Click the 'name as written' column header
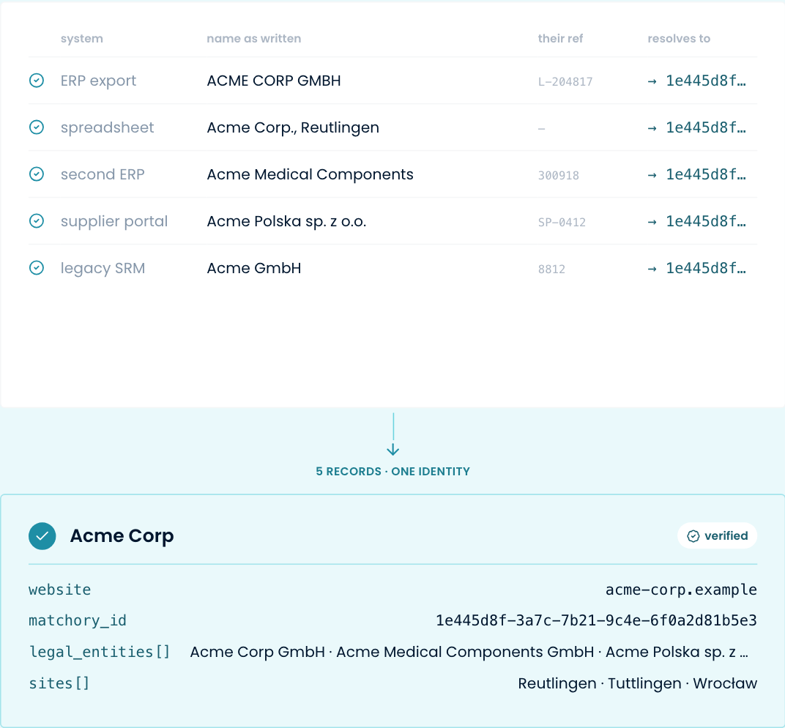The image size is (785, 728). click(x=254, y=39)
